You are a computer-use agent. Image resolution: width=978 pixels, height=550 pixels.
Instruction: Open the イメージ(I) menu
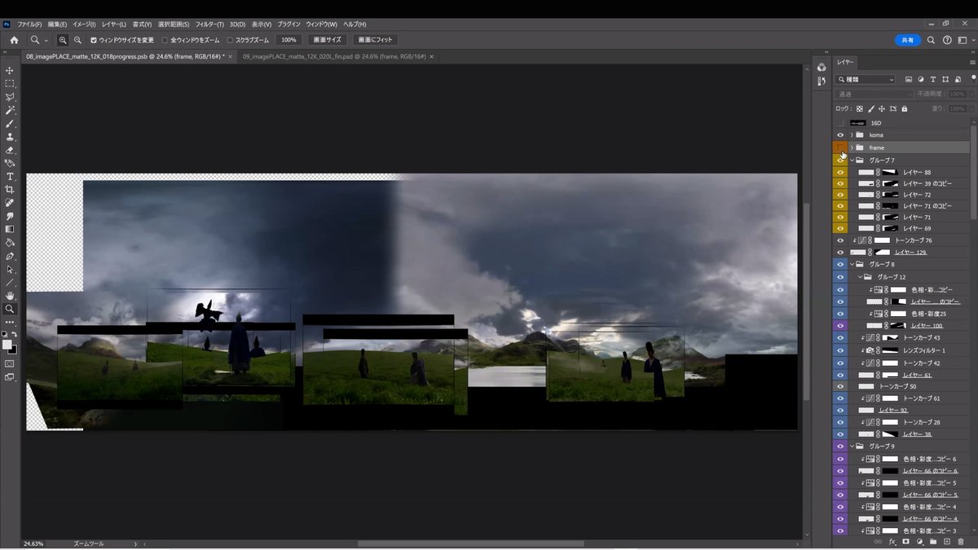pos(84,24)
